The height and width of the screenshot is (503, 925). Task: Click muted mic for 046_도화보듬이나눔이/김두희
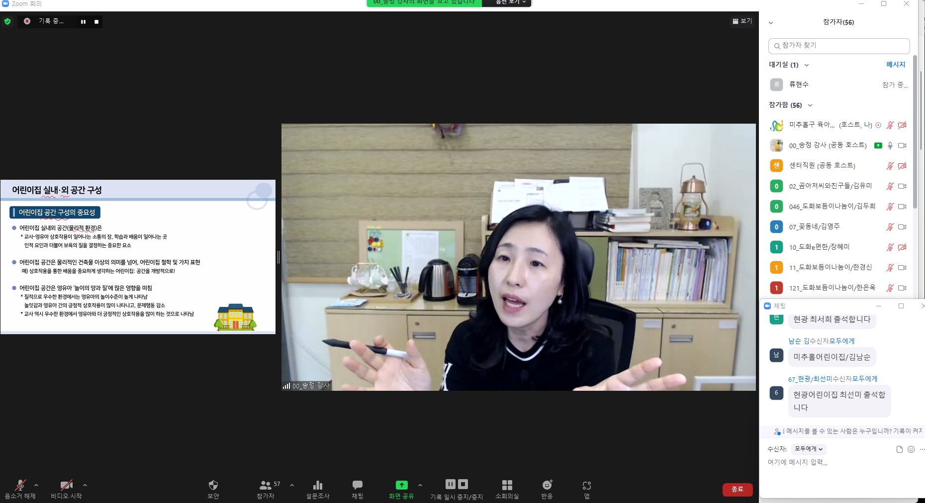point(890,207)
